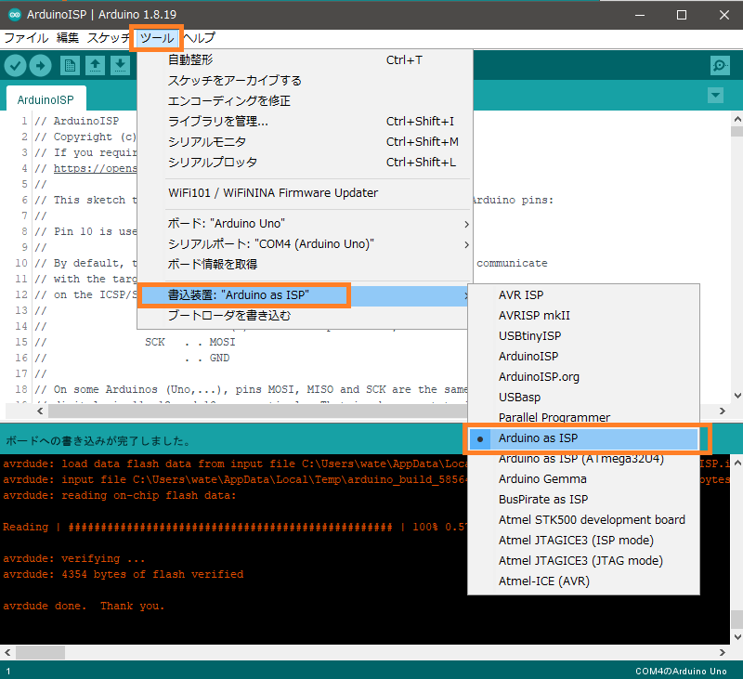Launch シリアルモニタ from the menu
Screen dimensions: 743x679
coord(306,142)
